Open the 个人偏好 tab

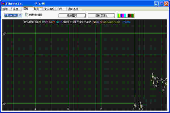pos(49,9)
